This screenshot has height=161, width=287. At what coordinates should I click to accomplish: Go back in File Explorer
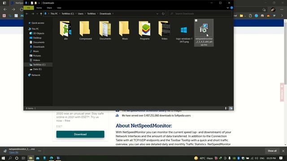click(x=27, y=14)
